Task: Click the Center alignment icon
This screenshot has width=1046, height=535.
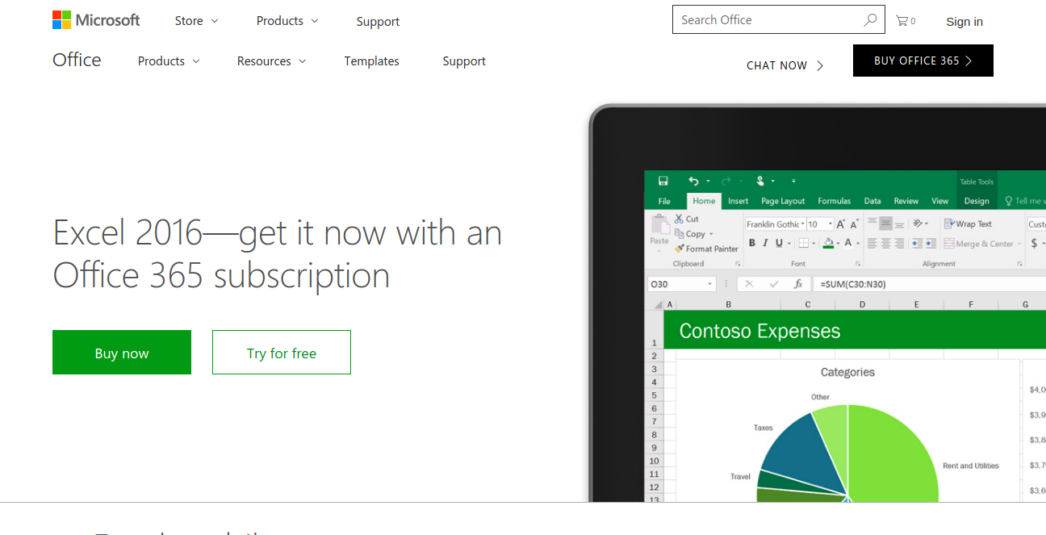Action: point(885,243)
